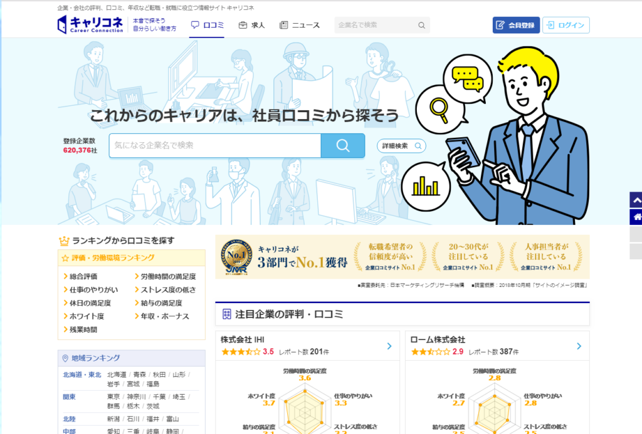This screenshot has width=642, height=434.
Task: Click the newspaper icon beside ニュース
Action: pos(283,24)
